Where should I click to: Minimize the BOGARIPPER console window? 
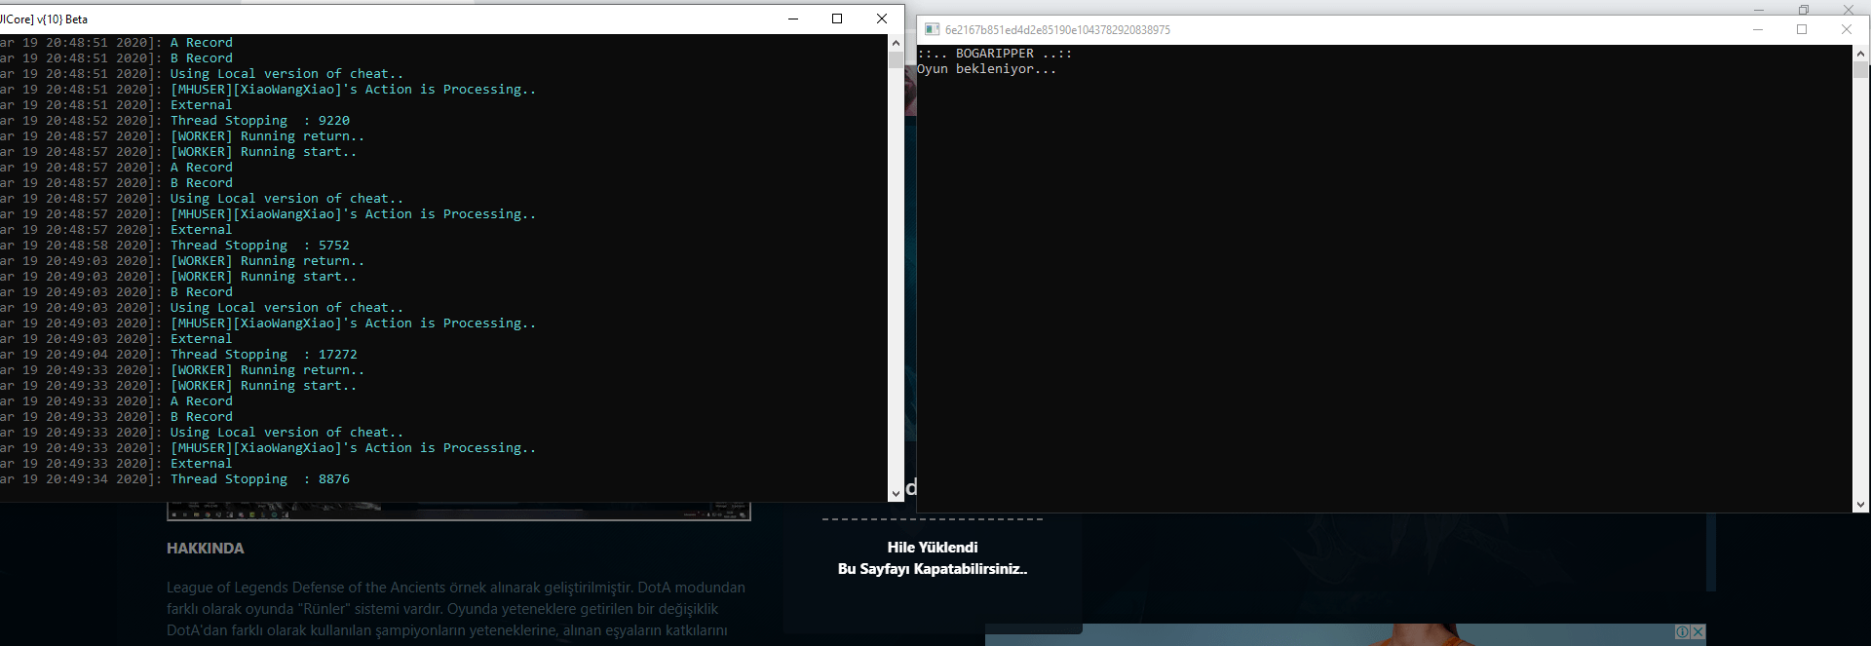pyautogui.click(x=1758, y=29)
